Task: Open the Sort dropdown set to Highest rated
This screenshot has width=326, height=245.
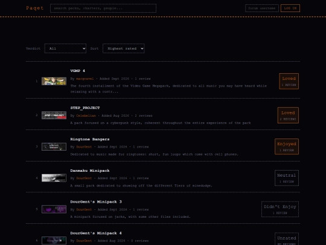Action: tap(124, 48)
